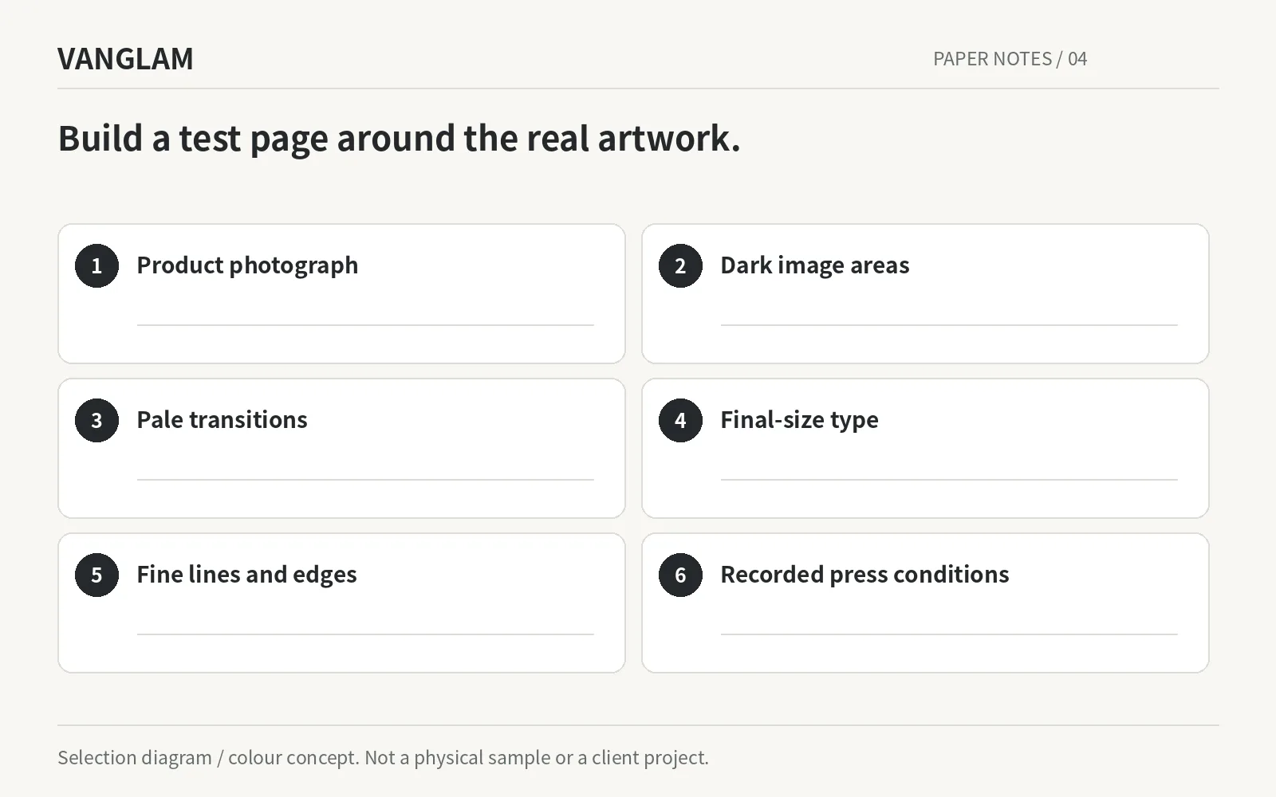
Task: Click the main headline about real artwork
Action: 399,139
